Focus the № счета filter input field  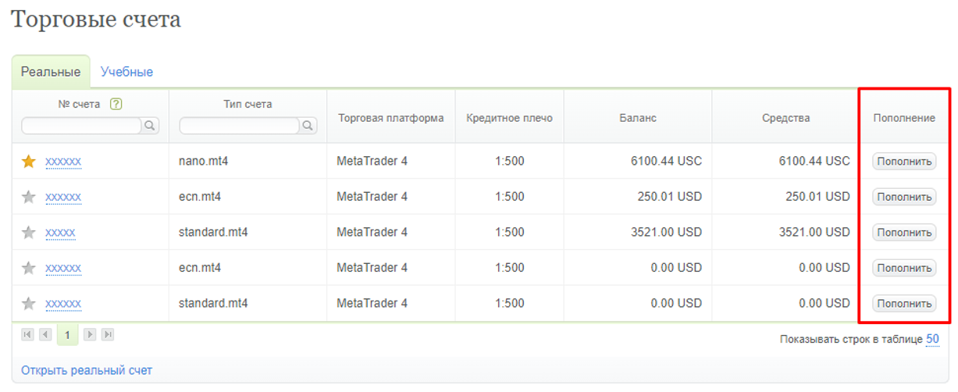(81, 126)
